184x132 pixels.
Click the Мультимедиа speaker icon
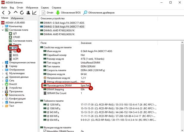pyautogui.click(x=7, y=73)
